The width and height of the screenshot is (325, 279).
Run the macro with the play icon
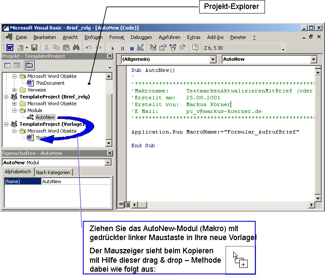point(113,48)
